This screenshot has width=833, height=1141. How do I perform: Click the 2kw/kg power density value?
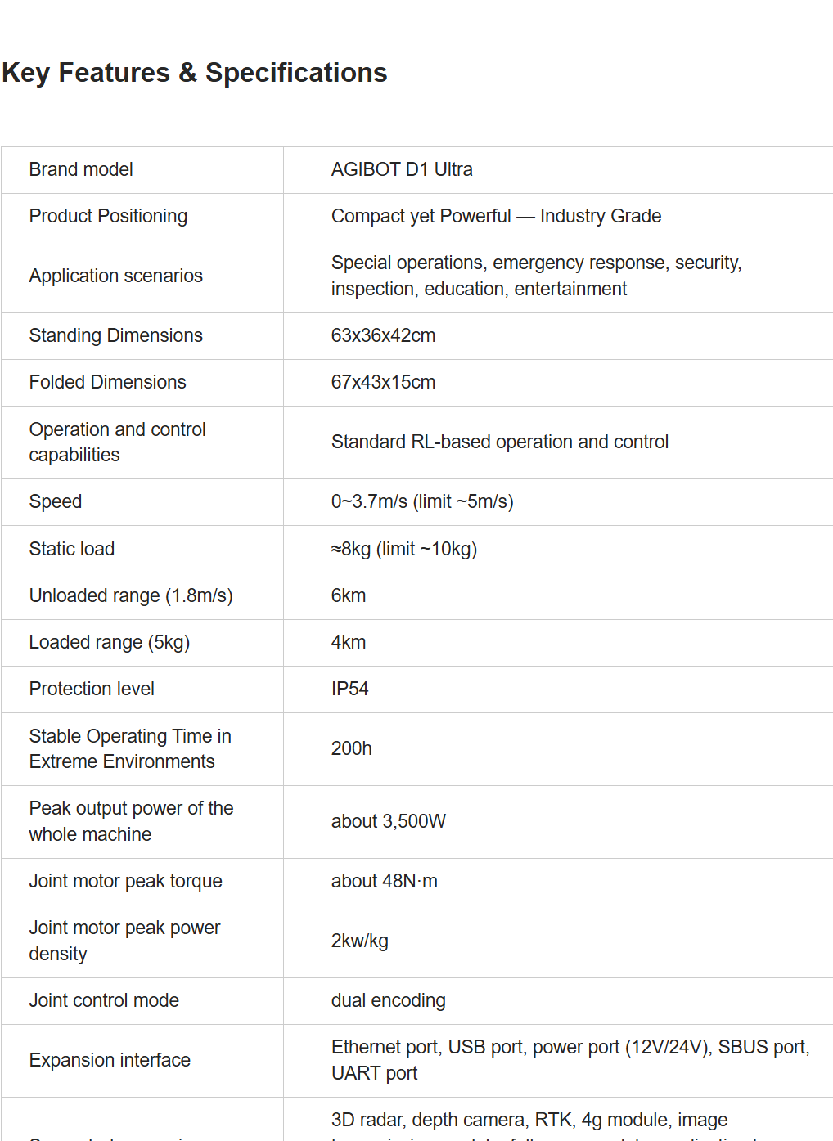coord(359,941)
